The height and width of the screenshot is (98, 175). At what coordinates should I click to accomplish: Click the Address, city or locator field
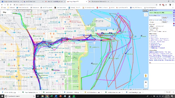point(155,22)
